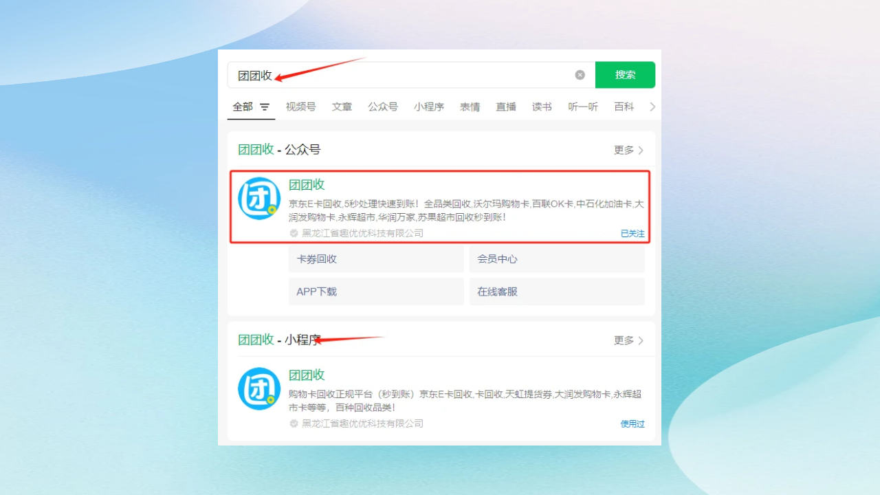
Task: Focus the search field containing 团团收
Action: tap(411, 75)
